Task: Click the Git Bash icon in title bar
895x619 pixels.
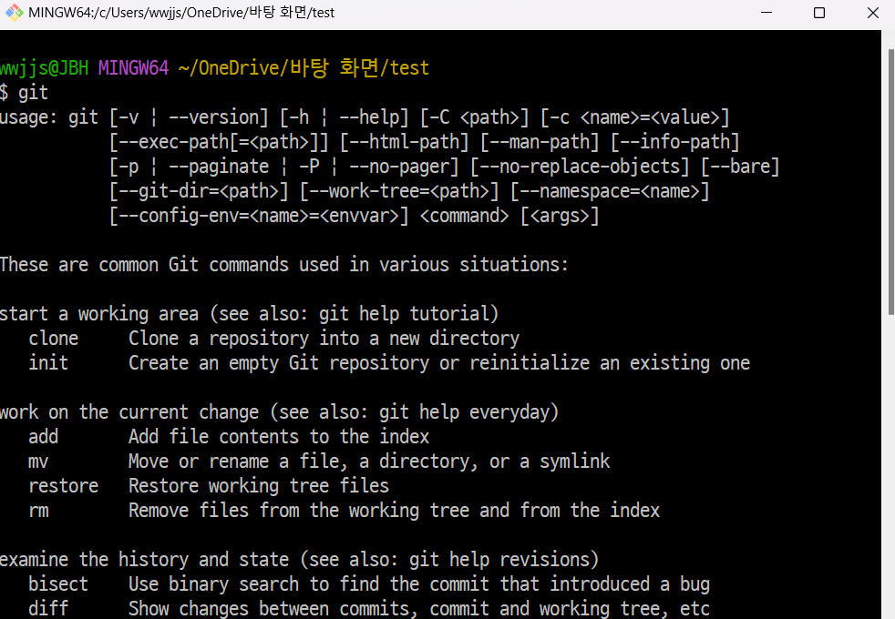Action: [15, 12]
